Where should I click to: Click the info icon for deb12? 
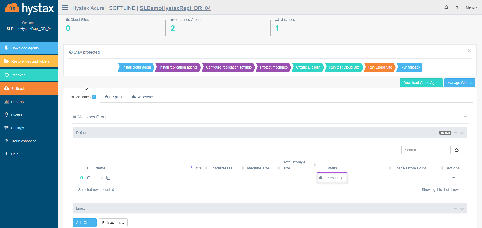tap(82, 178)
